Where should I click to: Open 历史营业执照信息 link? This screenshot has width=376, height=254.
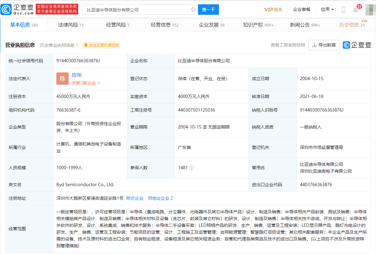(x=59, y=45)
